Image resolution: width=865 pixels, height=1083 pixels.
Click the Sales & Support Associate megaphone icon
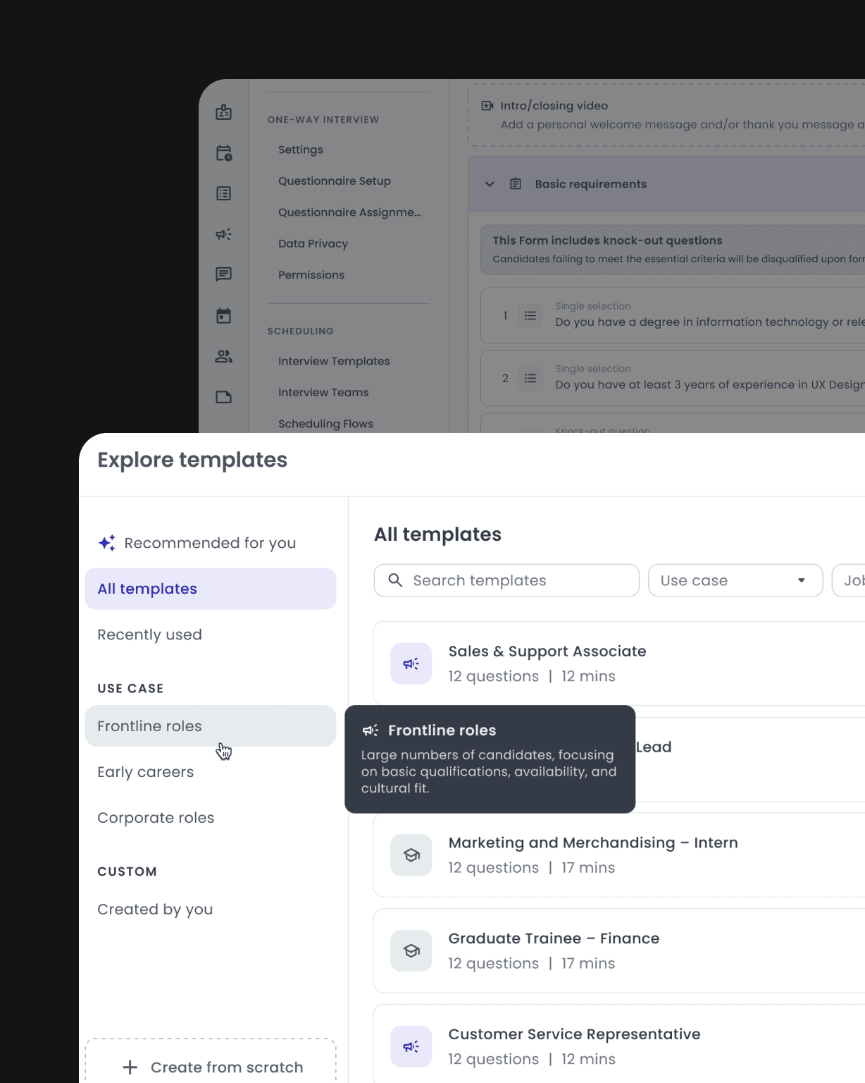click(411, 663)
